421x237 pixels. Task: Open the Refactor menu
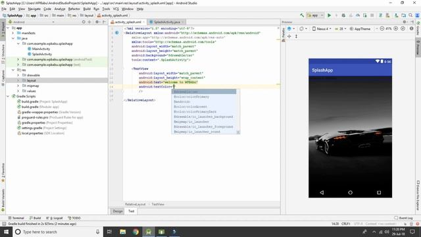74,9
